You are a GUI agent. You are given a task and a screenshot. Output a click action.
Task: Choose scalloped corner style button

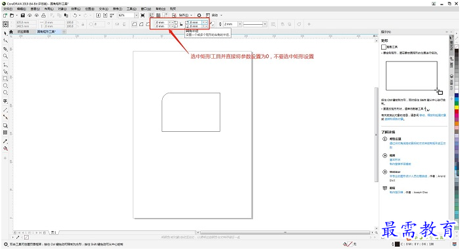click(141, 24)
